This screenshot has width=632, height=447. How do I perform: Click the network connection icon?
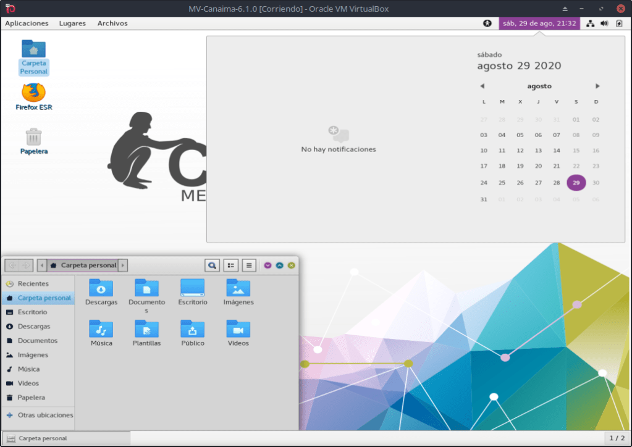pos(590,23)
